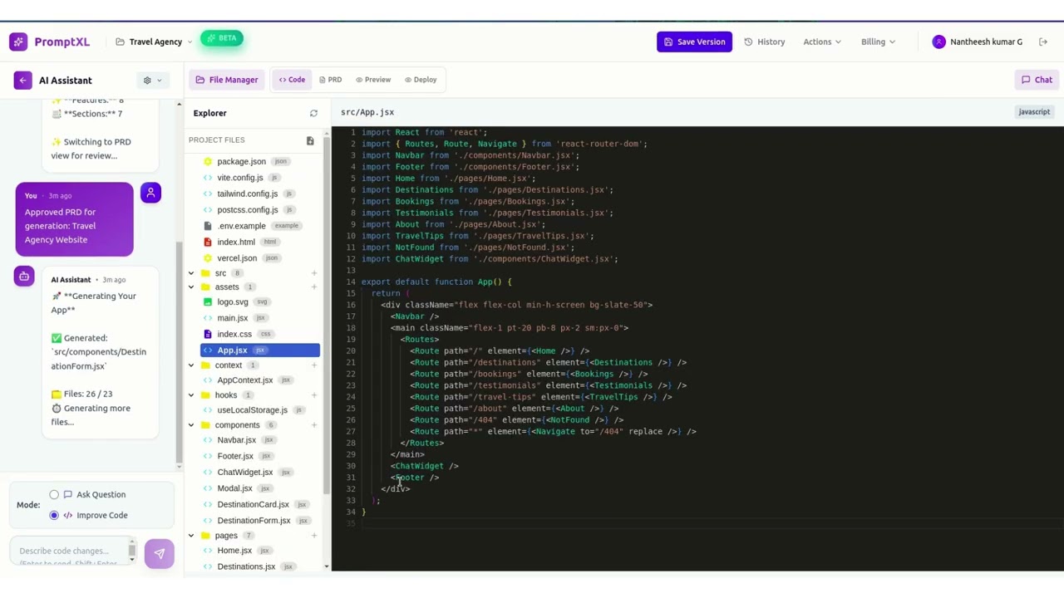Open the Billing dropdown menu

pyautogui.click(x=878, y=42)
